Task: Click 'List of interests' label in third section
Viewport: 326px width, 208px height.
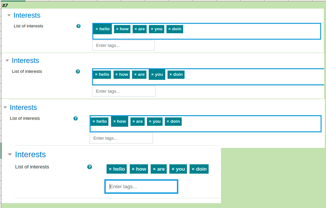Action: 25,118
